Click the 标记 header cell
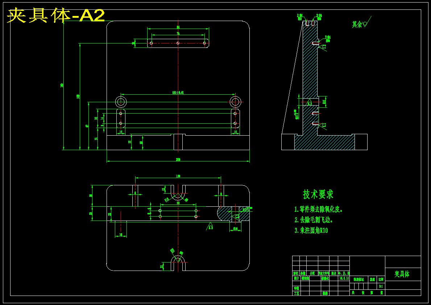 pyautogui.click(x=296, y=273)
